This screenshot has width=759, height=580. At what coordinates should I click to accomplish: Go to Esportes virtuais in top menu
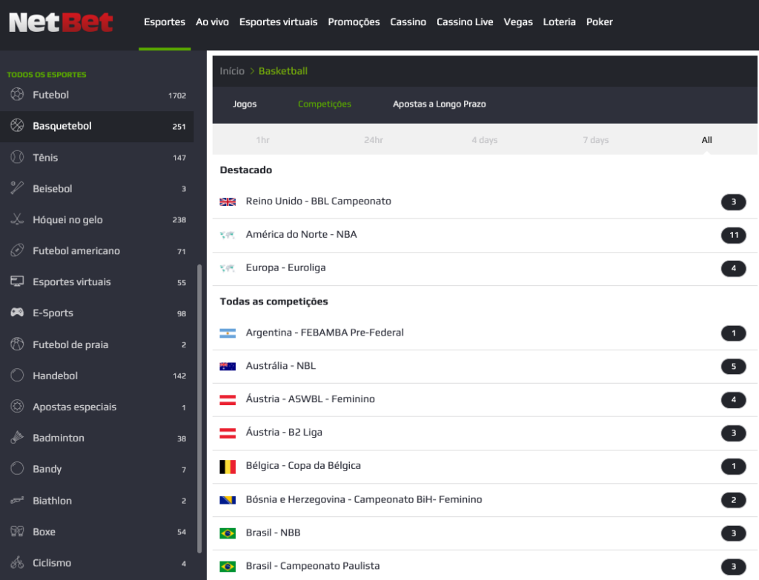pyautogui.click(x=279, y=21)
